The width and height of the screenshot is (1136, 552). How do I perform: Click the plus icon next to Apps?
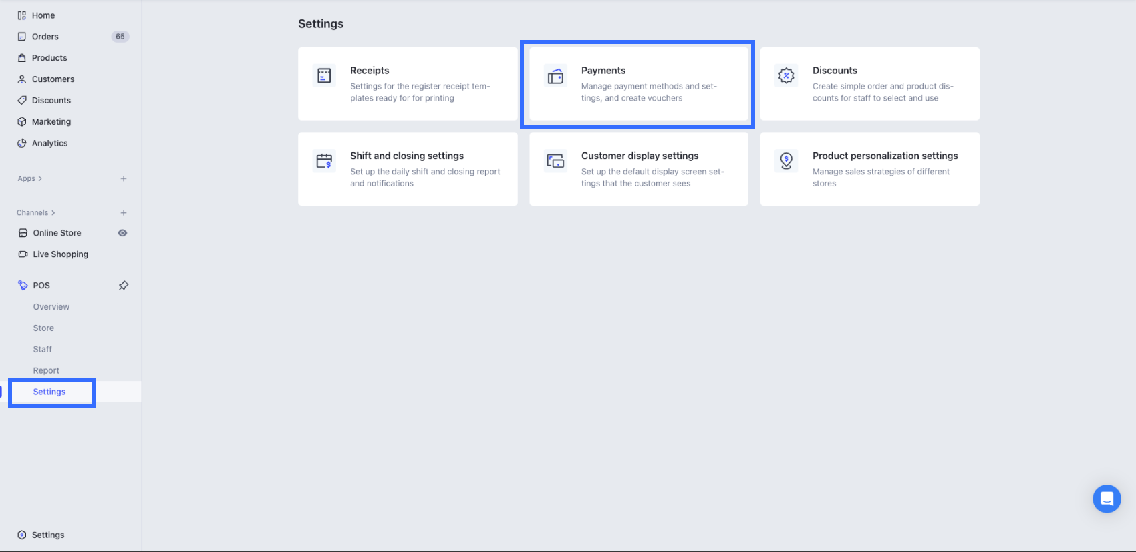pyautogui.click(x=124, y=179)
